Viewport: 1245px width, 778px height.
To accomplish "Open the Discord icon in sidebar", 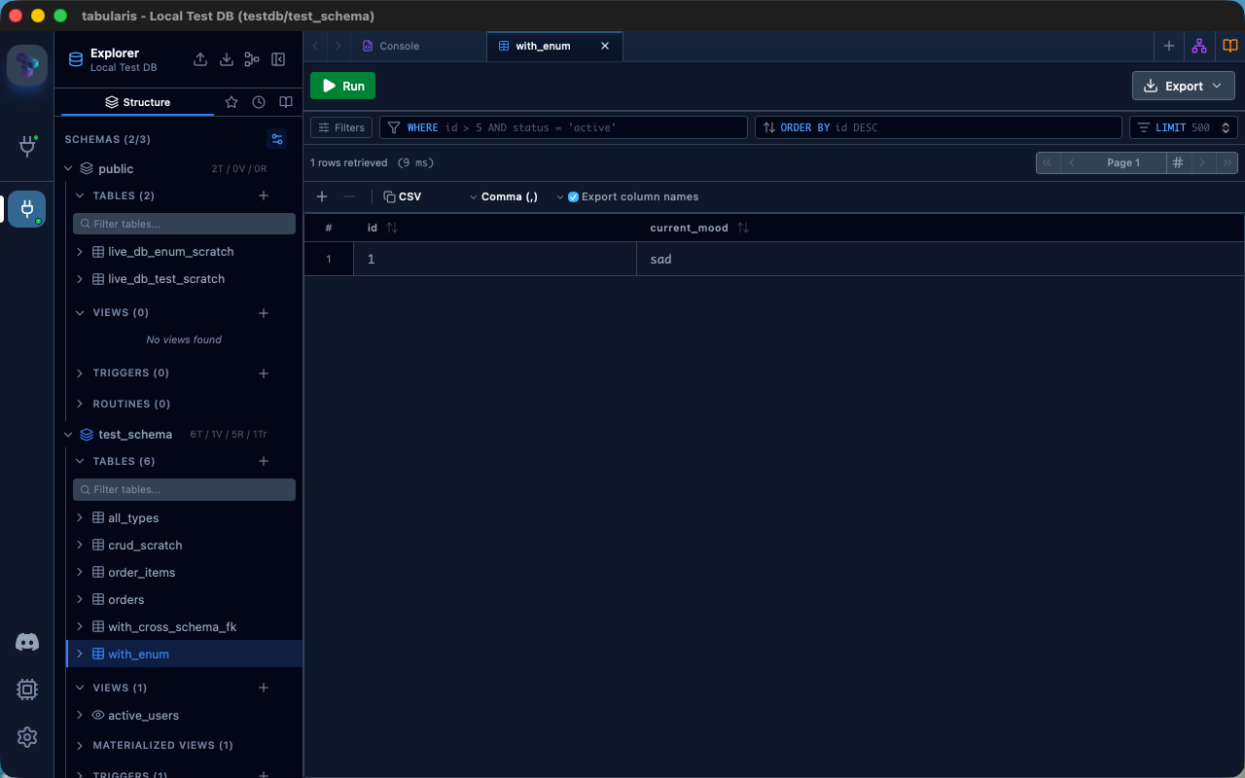I will click(x=27, y=642).
